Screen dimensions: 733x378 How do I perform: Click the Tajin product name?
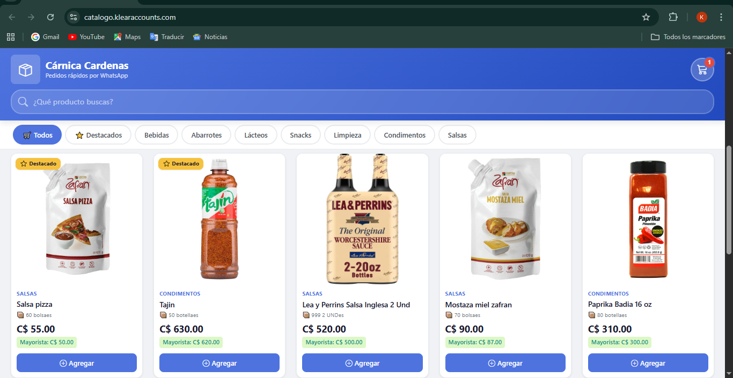[x=167, y=305]
